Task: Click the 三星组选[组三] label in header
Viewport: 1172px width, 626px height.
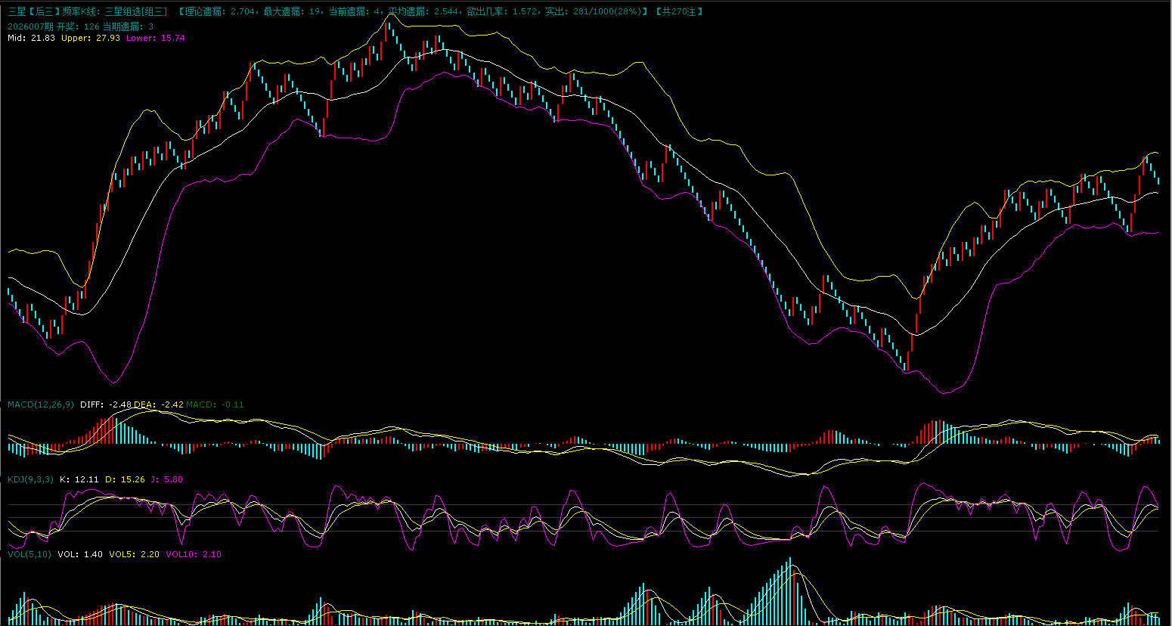Action: pyautogui.click(x=136, y=11)
